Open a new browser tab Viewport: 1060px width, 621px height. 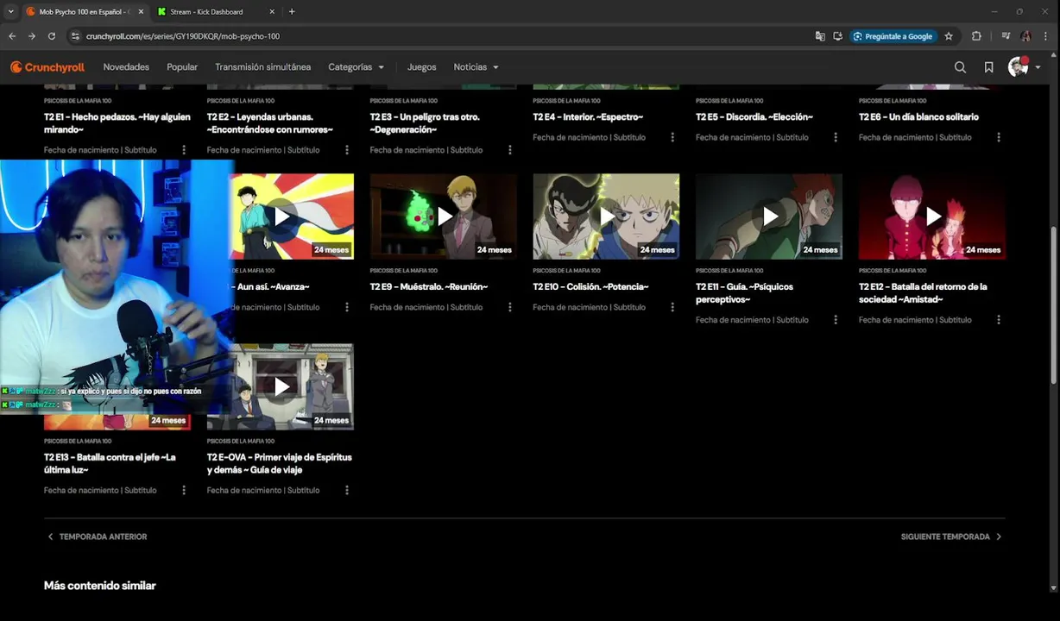pos(292,12)
